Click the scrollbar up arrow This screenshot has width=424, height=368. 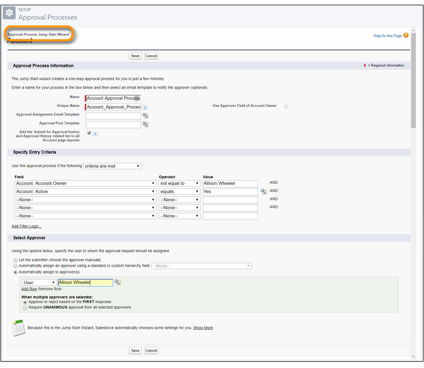pyautogui.click(x=413, y=30)
